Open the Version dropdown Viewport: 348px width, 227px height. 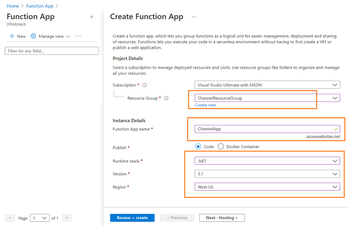click(x=335, y=174)
